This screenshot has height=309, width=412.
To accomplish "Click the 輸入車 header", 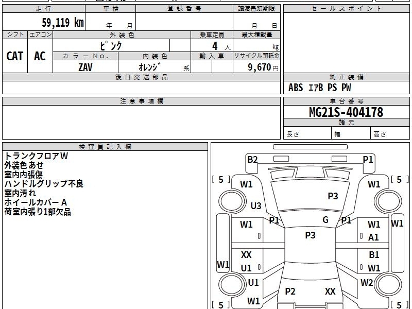I will tap(212, 56).
